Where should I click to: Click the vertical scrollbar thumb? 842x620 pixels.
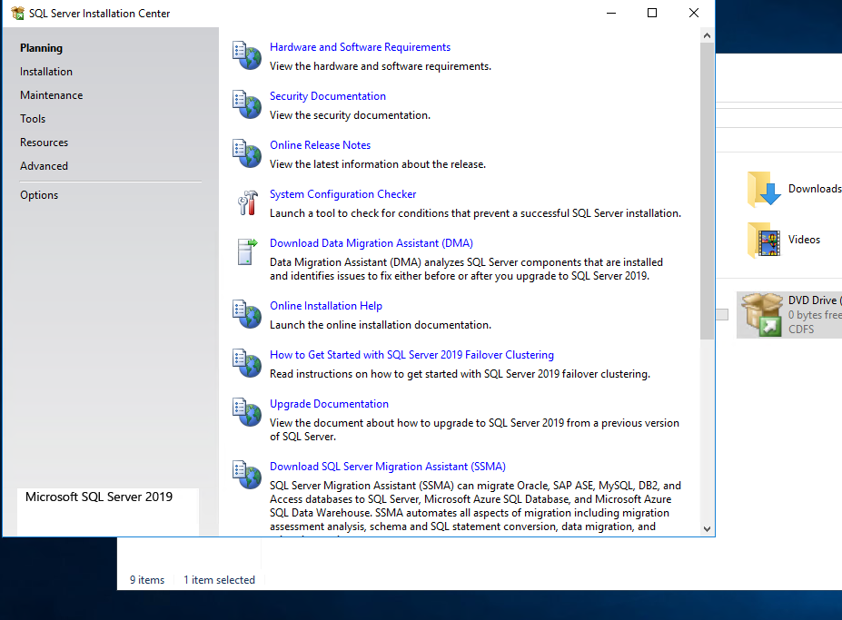pos(707,191)
